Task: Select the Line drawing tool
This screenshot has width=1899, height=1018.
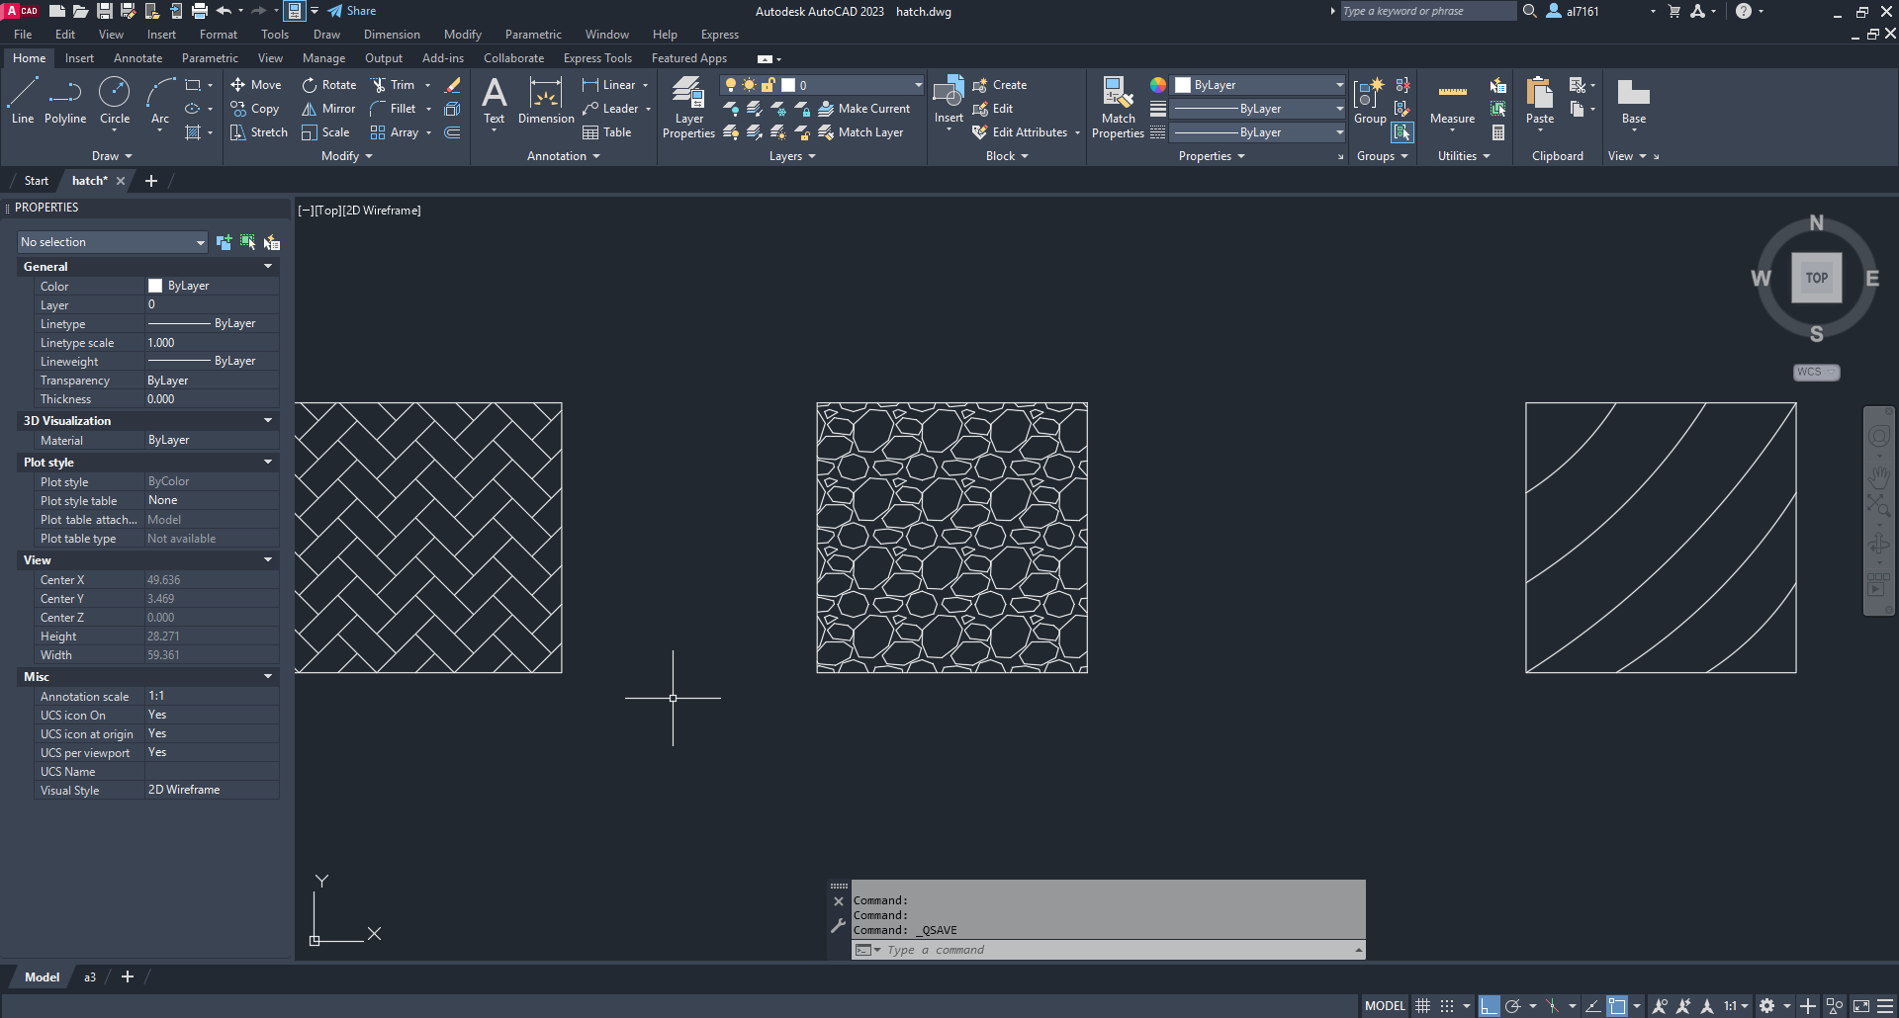Action: point(23,101)
